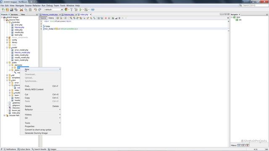The width and height of the screenshot is (269, 151).
Task: Click the Paste clipboard toolbar icon
Action: (30, 10)
